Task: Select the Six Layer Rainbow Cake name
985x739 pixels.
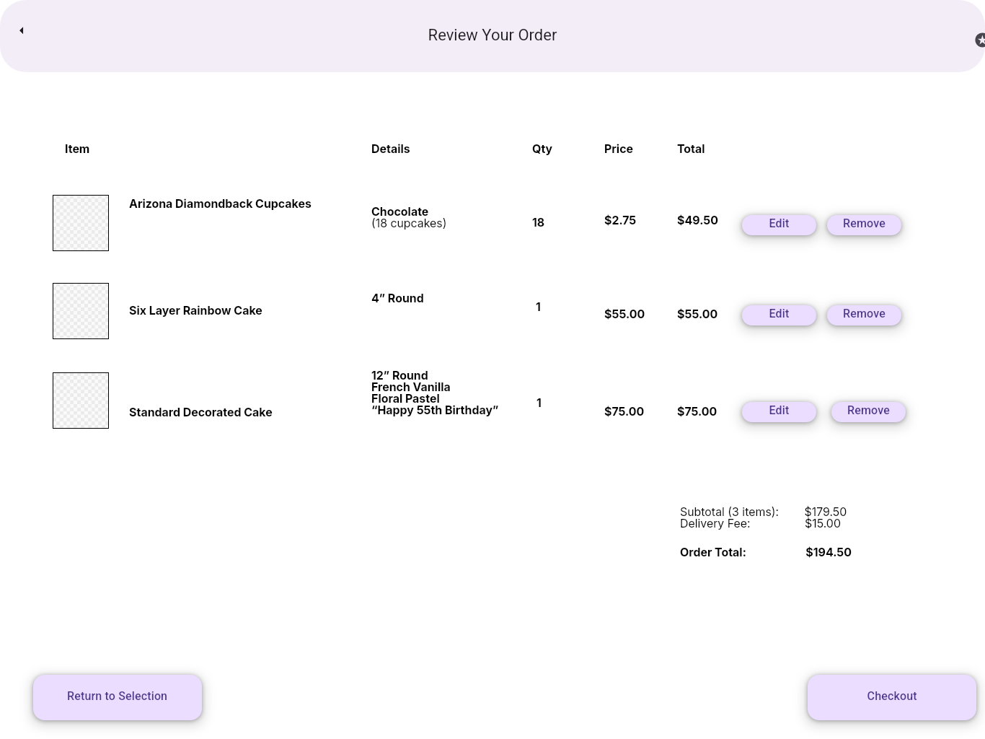Action: pos(195,311)
